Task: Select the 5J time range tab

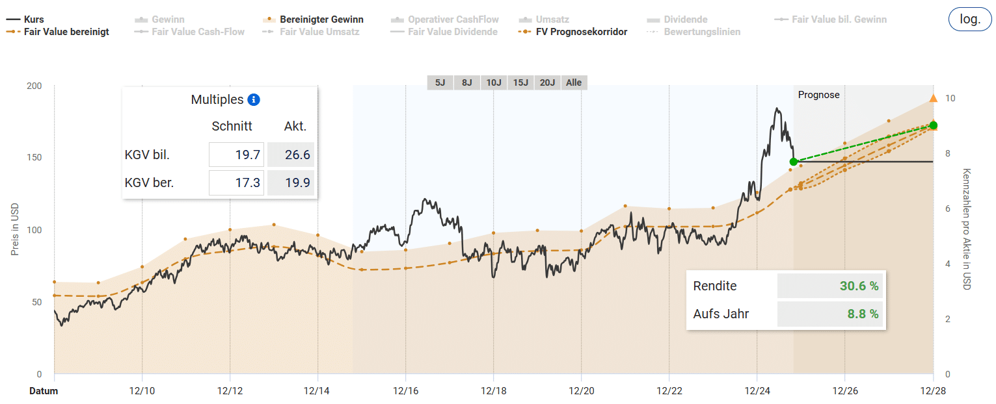Action: [x=440, y=82]
